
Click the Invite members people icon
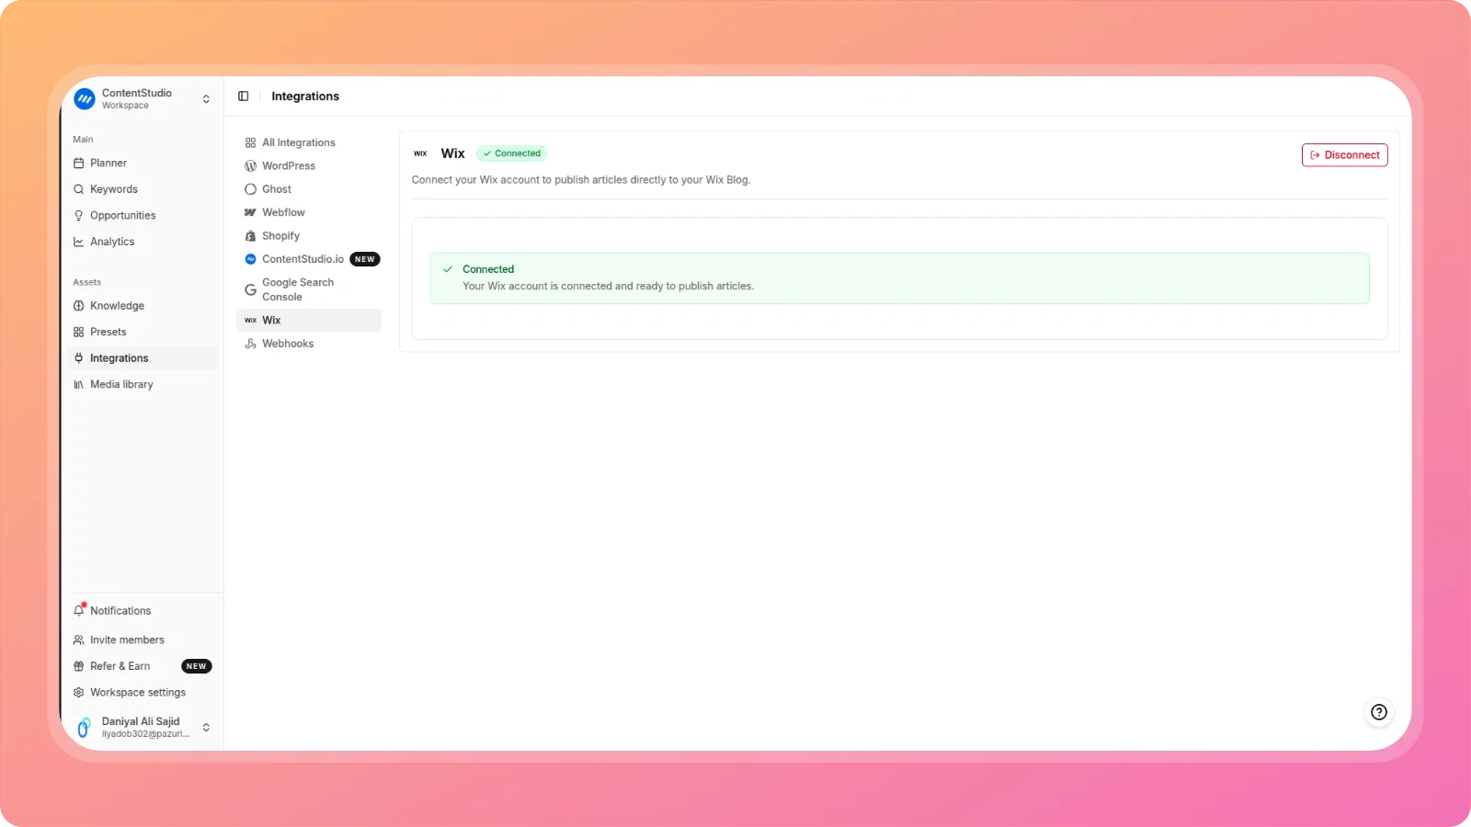pos(79,640)
